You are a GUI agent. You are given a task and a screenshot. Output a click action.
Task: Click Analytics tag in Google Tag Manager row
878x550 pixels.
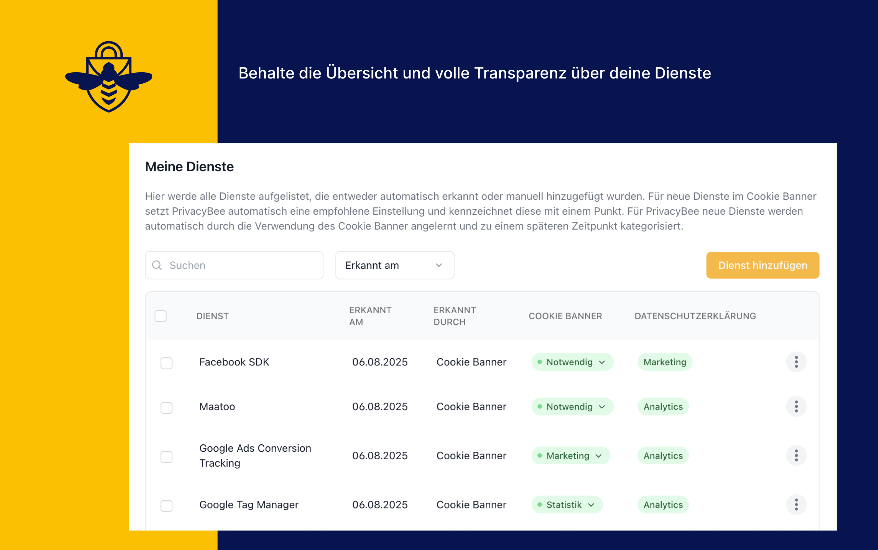tap(663, 505)
